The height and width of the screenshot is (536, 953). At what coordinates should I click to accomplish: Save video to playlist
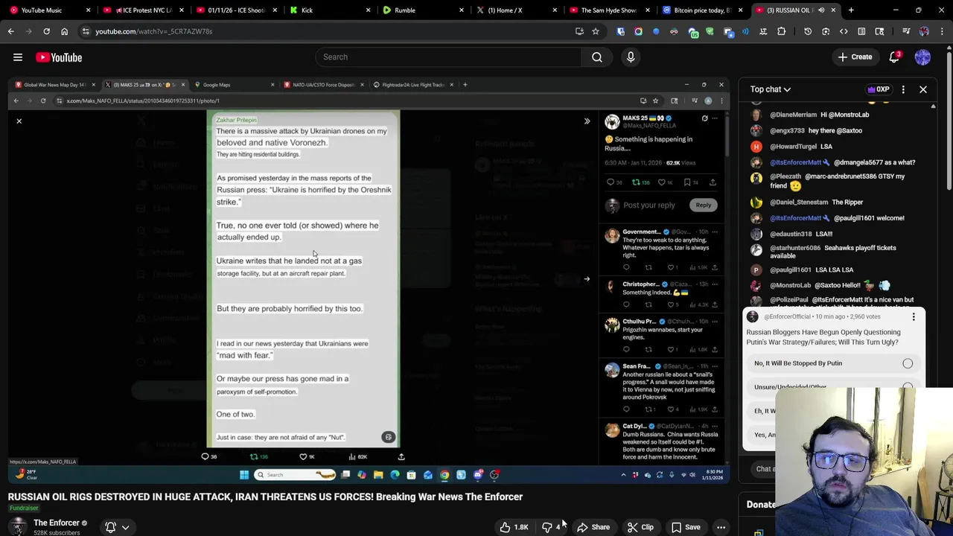tap(686, 527)
